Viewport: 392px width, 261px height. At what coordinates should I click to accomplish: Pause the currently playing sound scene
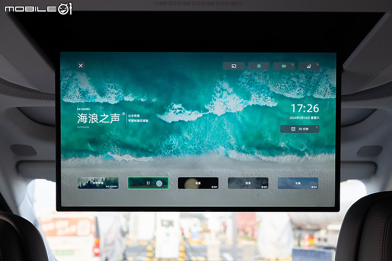148,183
